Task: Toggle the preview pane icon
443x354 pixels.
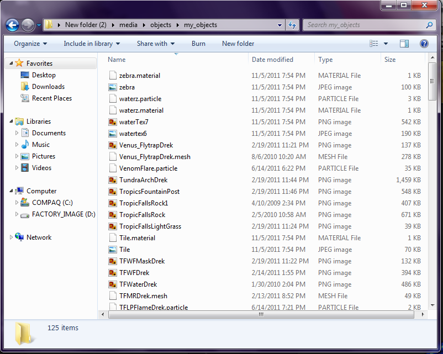Action: (404, 44)
